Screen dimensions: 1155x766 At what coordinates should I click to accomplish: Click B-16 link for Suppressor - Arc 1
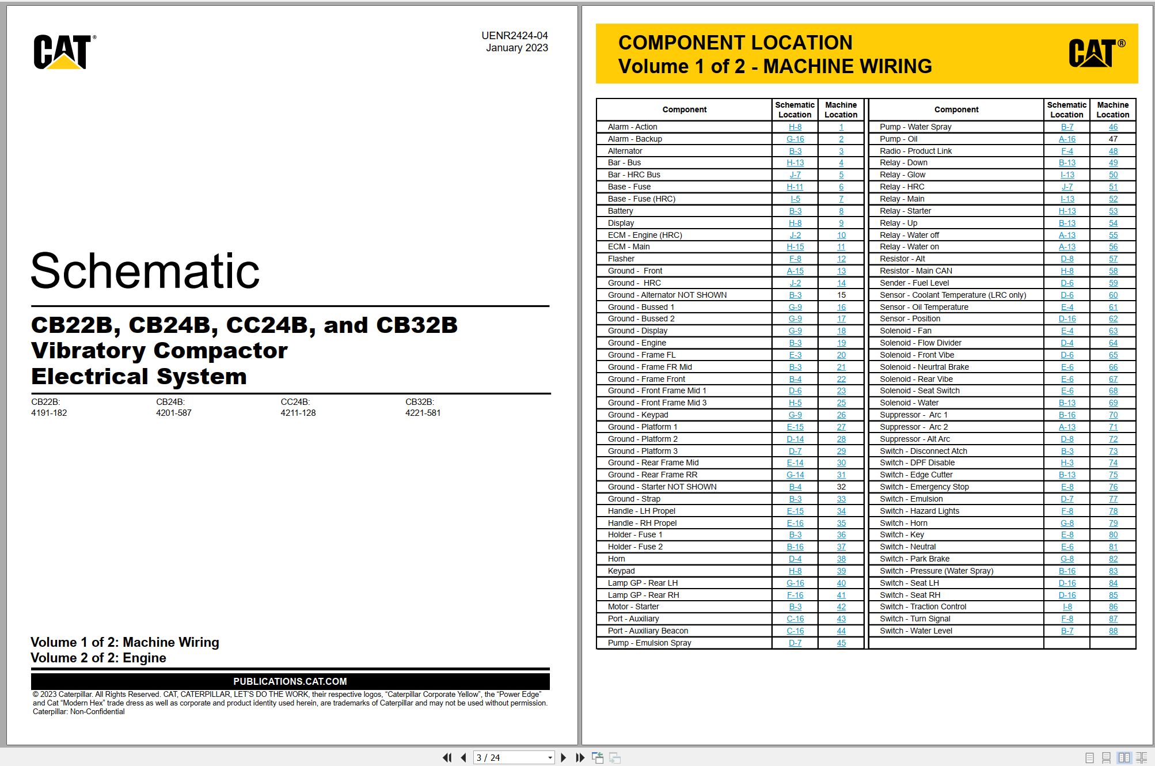(x=1067, y=415)
